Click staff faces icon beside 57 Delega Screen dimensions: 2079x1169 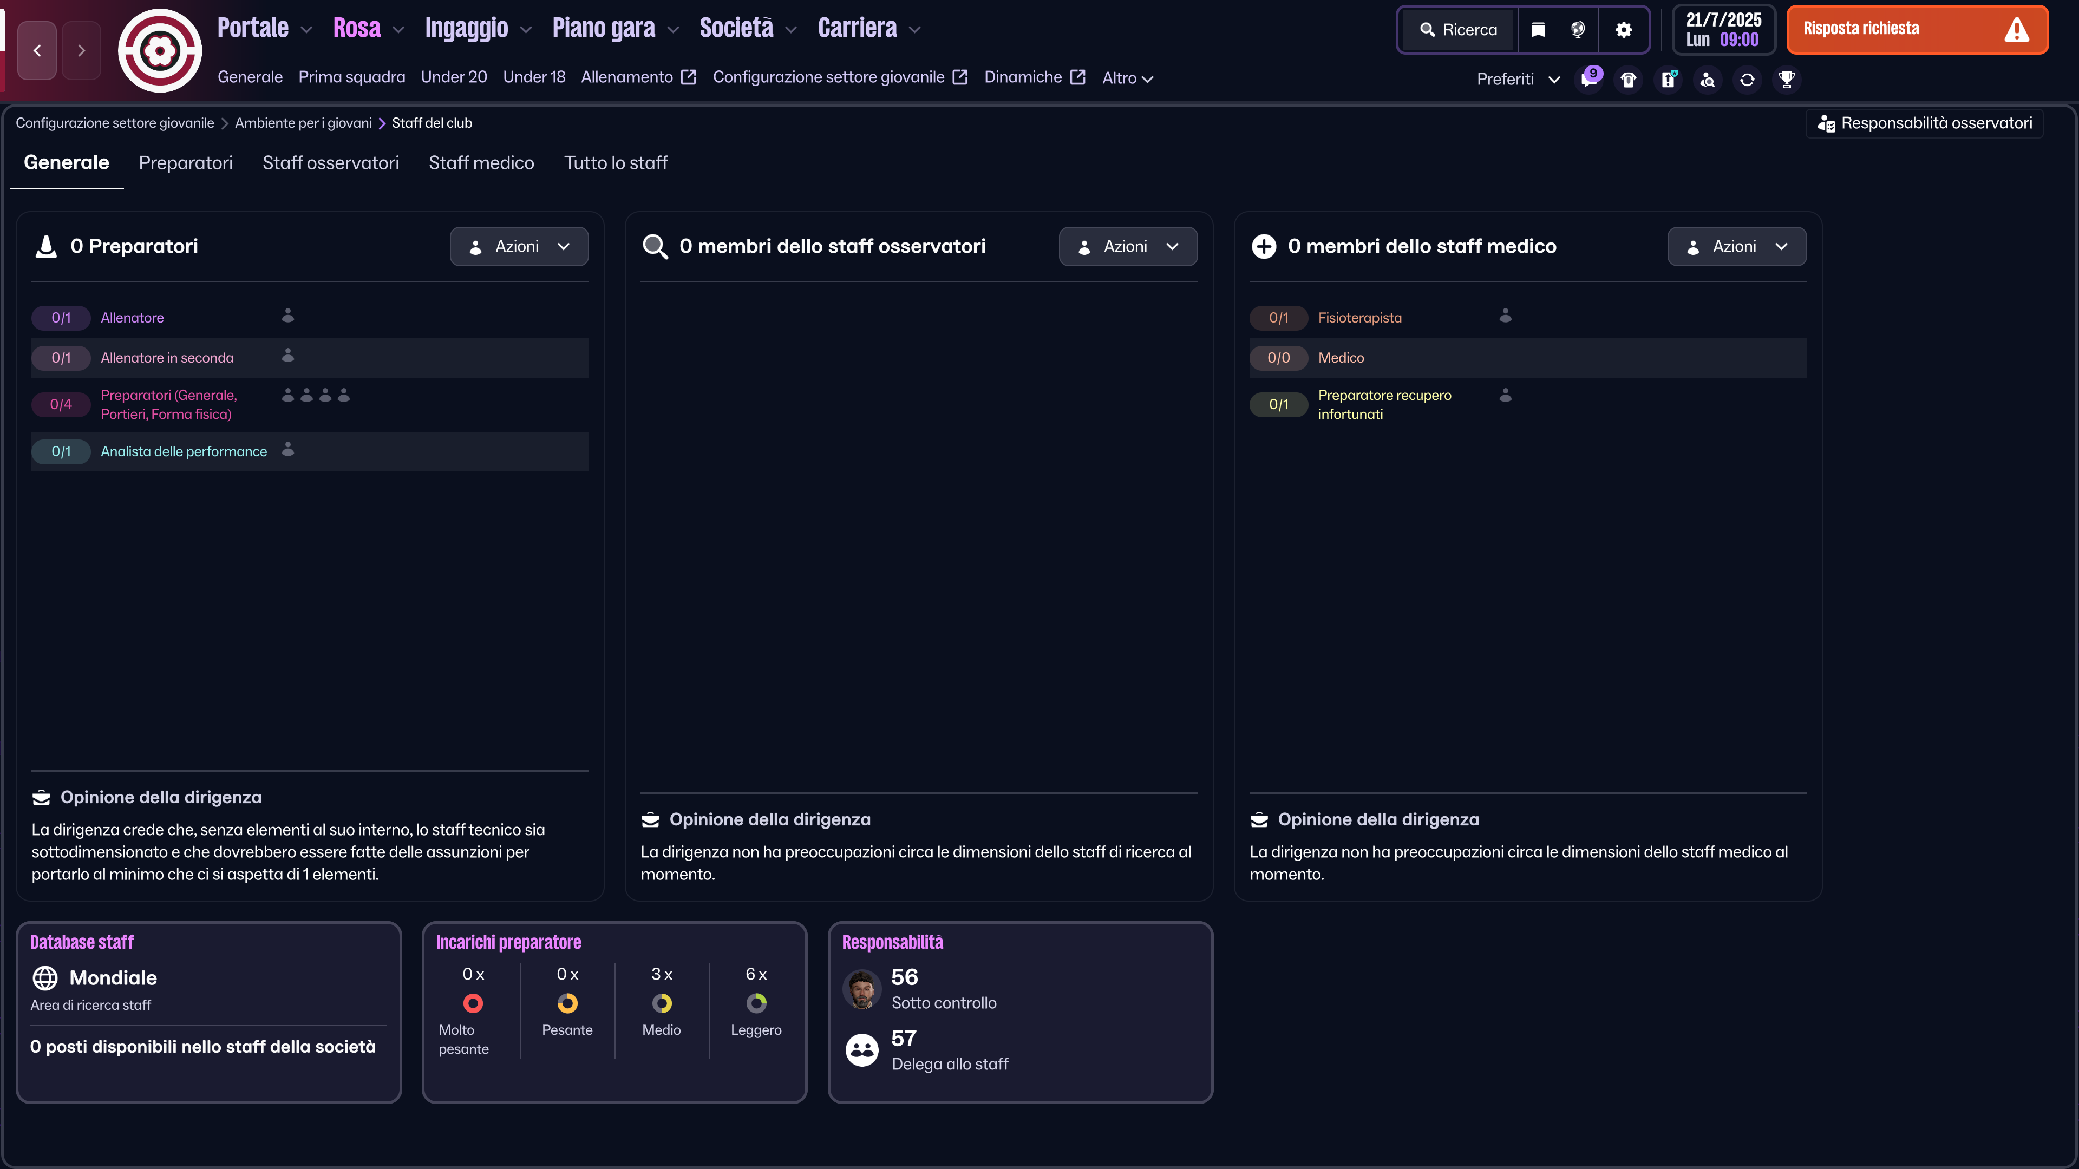[862, 1049]
